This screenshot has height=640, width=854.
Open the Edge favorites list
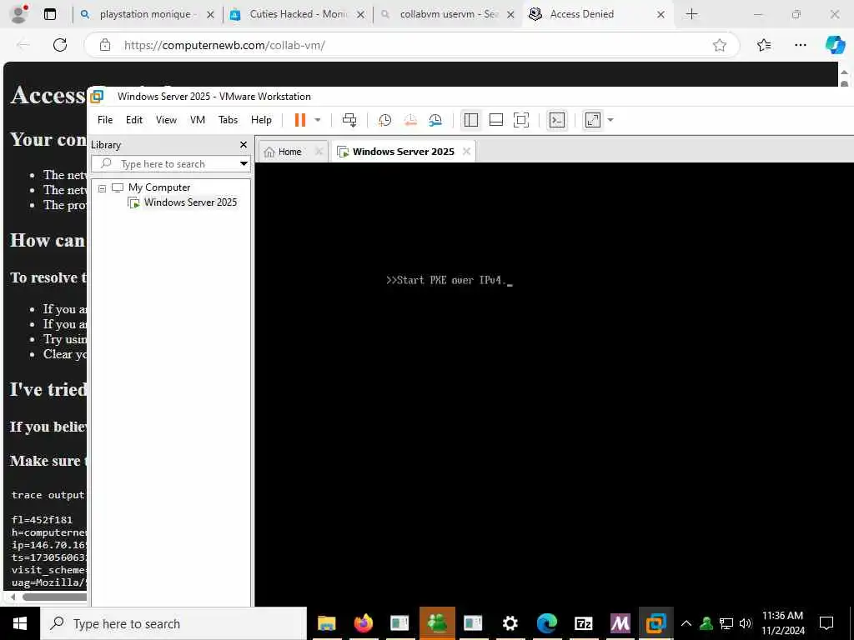click(x=764, y=45)
